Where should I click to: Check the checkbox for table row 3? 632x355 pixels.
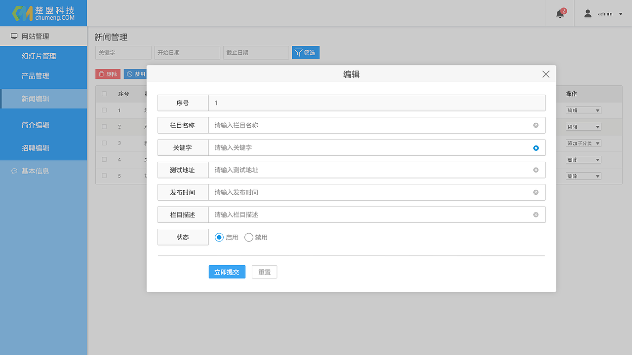(104, 143)
